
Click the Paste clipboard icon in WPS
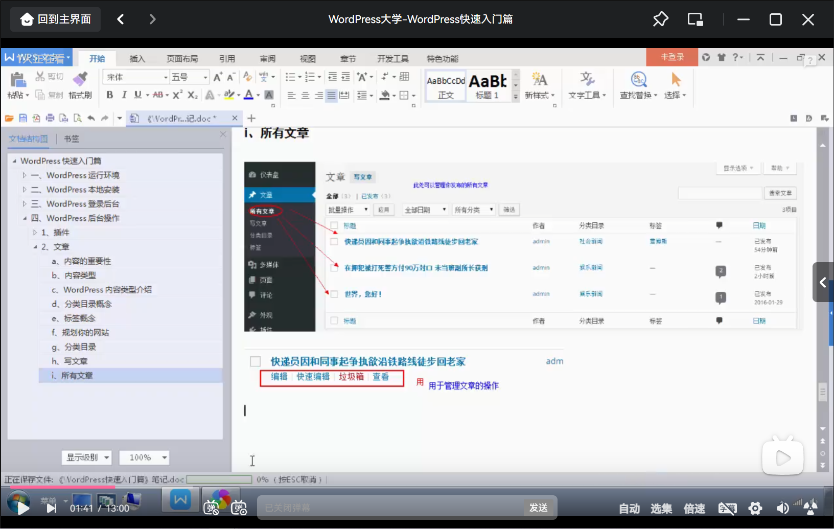pyautogui.click(x=17, y=80)
